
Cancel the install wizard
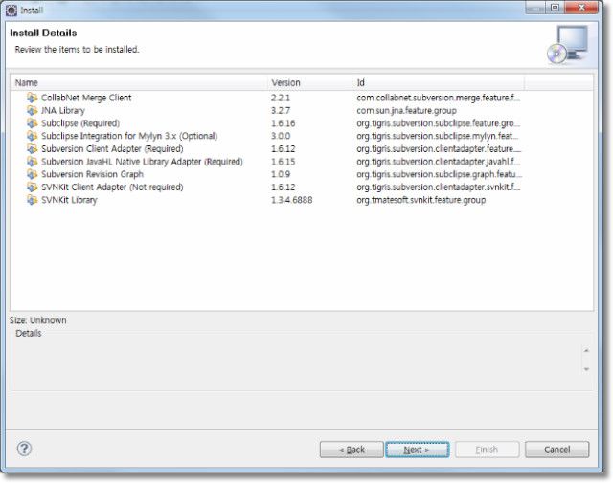557,450
